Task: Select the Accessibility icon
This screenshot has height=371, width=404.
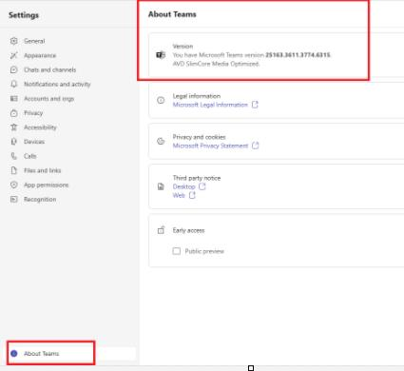Action: click(x=14, y=127)
